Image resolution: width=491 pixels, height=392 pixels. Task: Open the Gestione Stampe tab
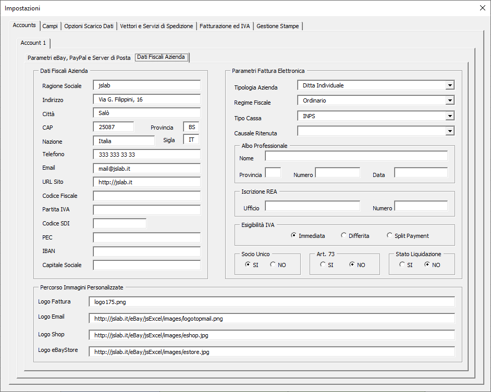(278, 26)
